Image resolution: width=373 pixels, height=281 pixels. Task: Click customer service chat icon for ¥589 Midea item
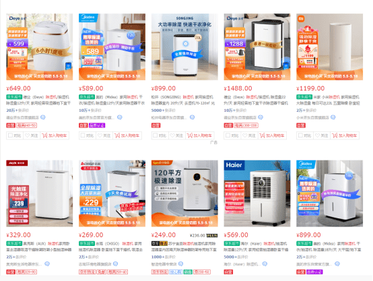pos(120,117)
